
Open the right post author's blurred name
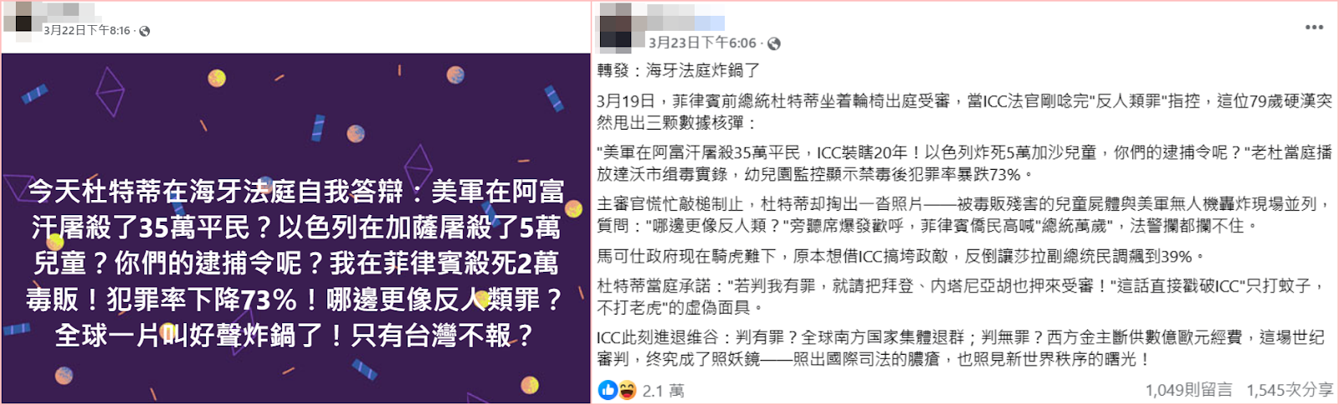(x=686, y=23)
